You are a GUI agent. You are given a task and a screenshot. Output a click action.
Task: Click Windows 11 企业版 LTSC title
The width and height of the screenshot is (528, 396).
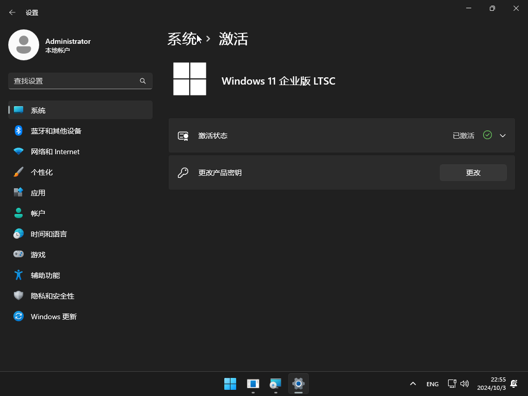pyautogui.click(x=278, y=81)
